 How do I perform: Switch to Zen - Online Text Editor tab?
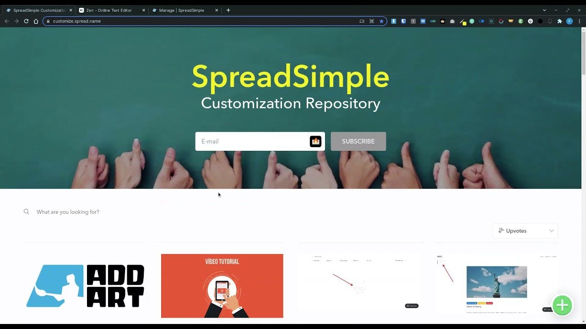coord(111,10)
